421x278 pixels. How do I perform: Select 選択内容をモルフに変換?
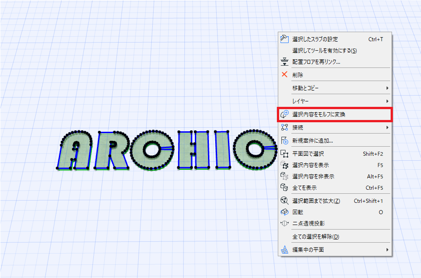click(334, 115)
